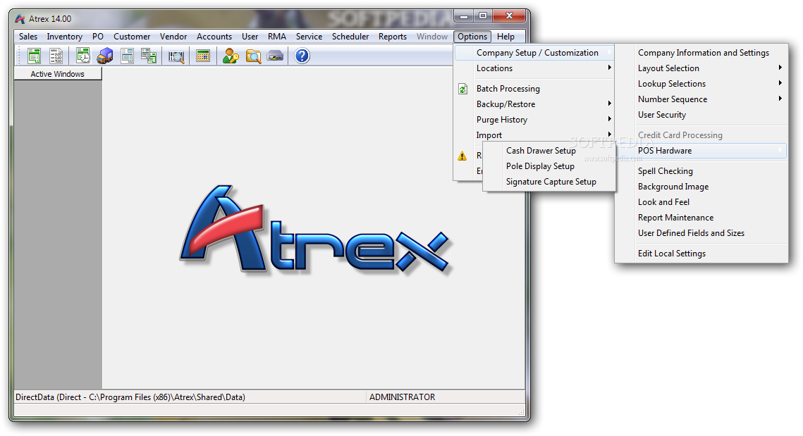Click the gray single form toolbar icon
This screenshot has height=436, width=803.
(127, 56)
